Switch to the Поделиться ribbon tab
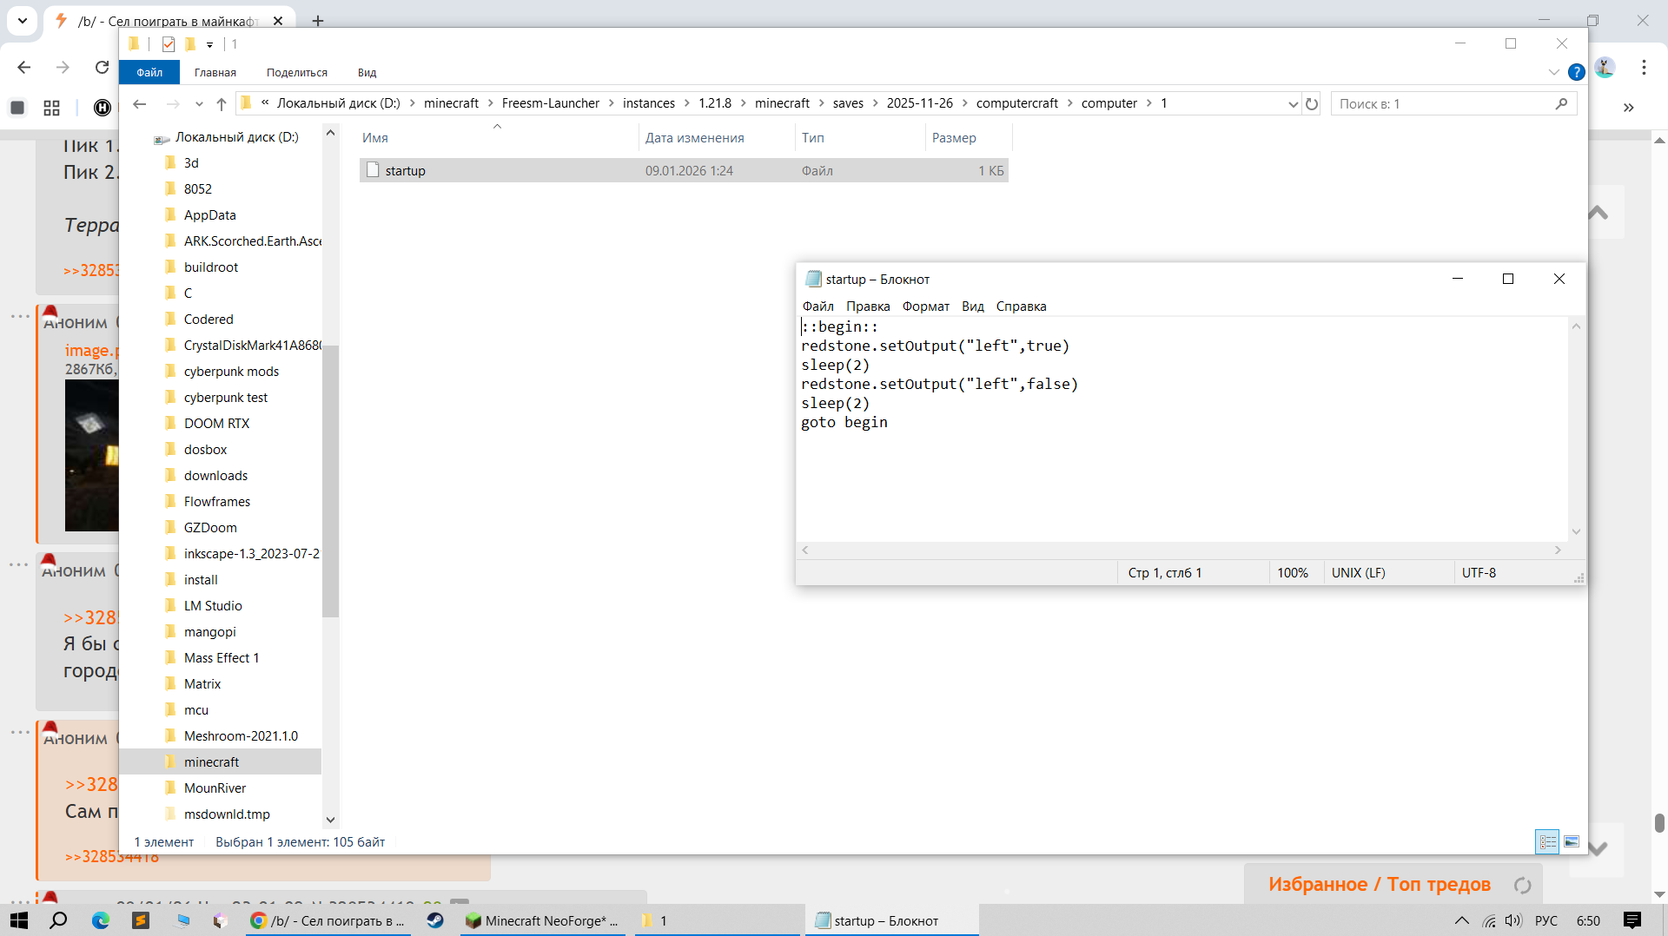This screenshot has height=936, width=1668. (297, 73)
